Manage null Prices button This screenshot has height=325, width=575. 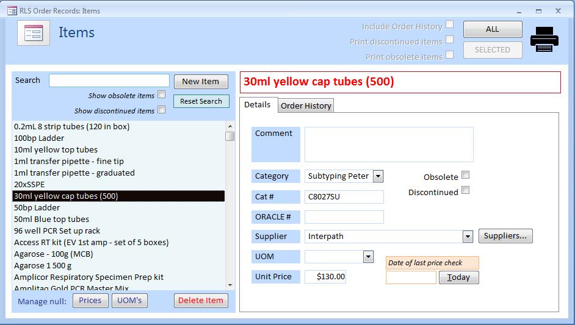click(90, 301)
